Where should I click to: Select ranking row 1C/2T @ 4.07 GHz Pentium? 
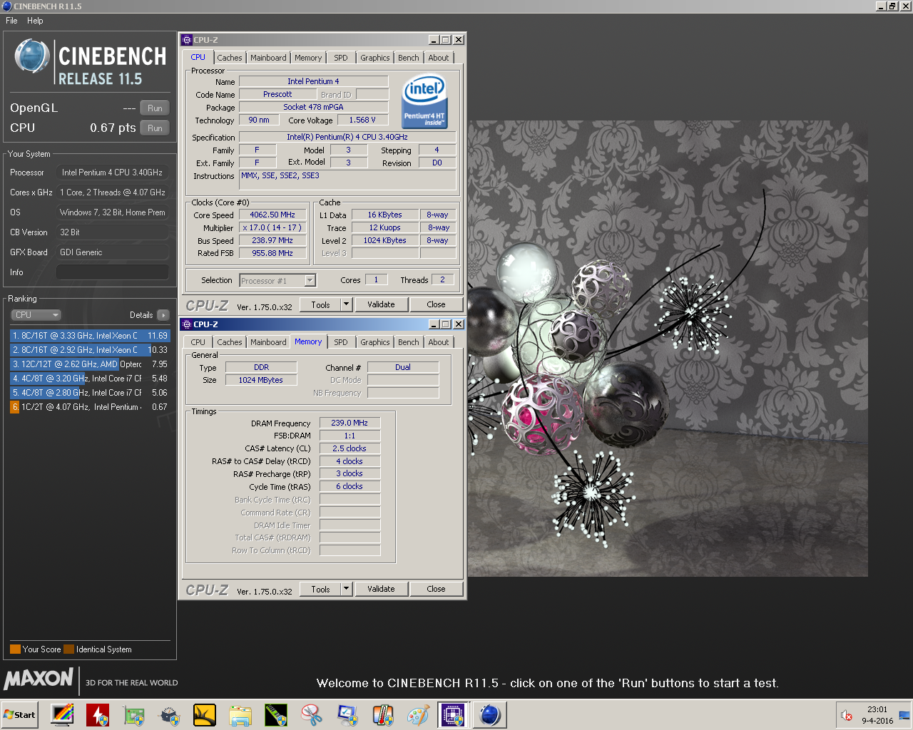(x=90, y=407)
